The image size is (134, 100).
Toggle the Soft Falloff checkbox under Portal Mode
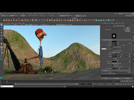(x=113, y=65)
